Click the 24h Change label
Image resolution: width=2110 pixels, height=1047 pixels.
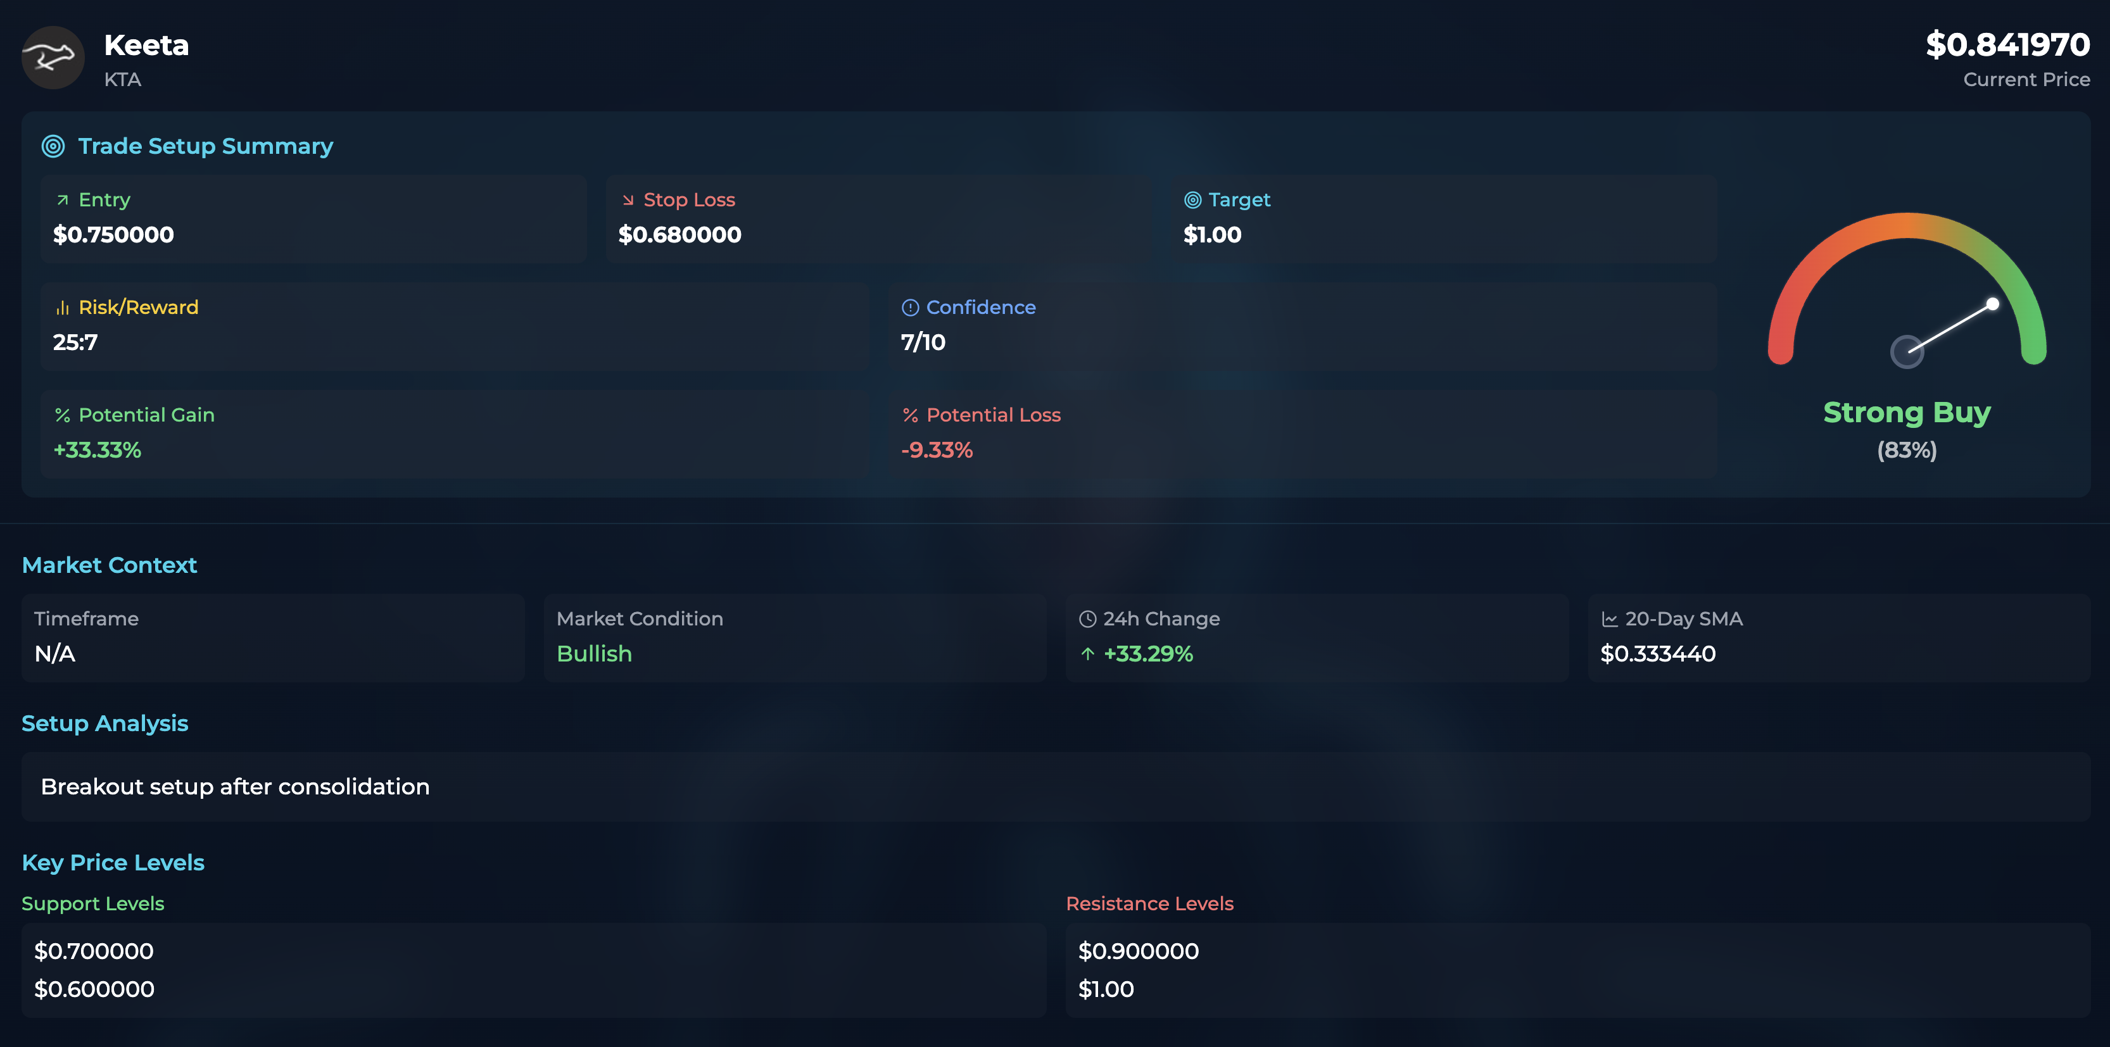pyautogui.click(x=1161, y=620)
